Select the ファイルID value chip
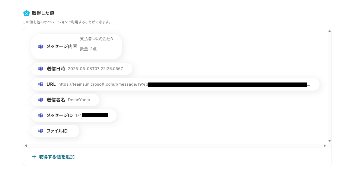 coord(55,131)
